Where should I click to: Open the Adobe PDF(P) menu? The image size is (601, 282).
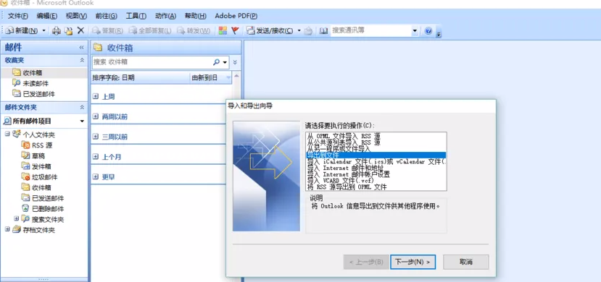pyautogui.click(x=236, y=16)
